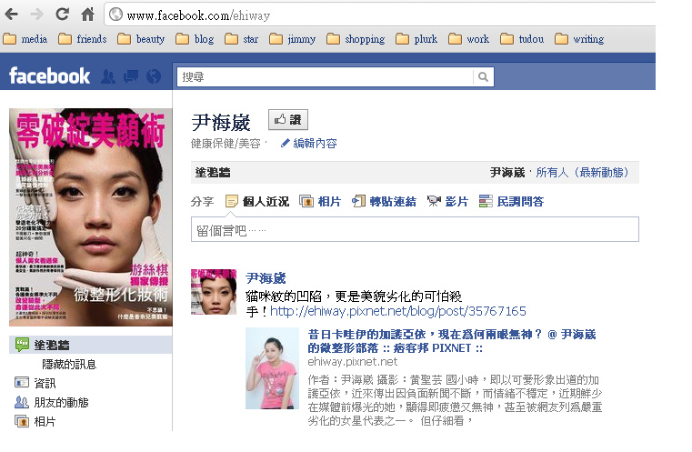Open the writing bookmark folder
This screenshot has width=692, height=452.
(x=579, y=39)
